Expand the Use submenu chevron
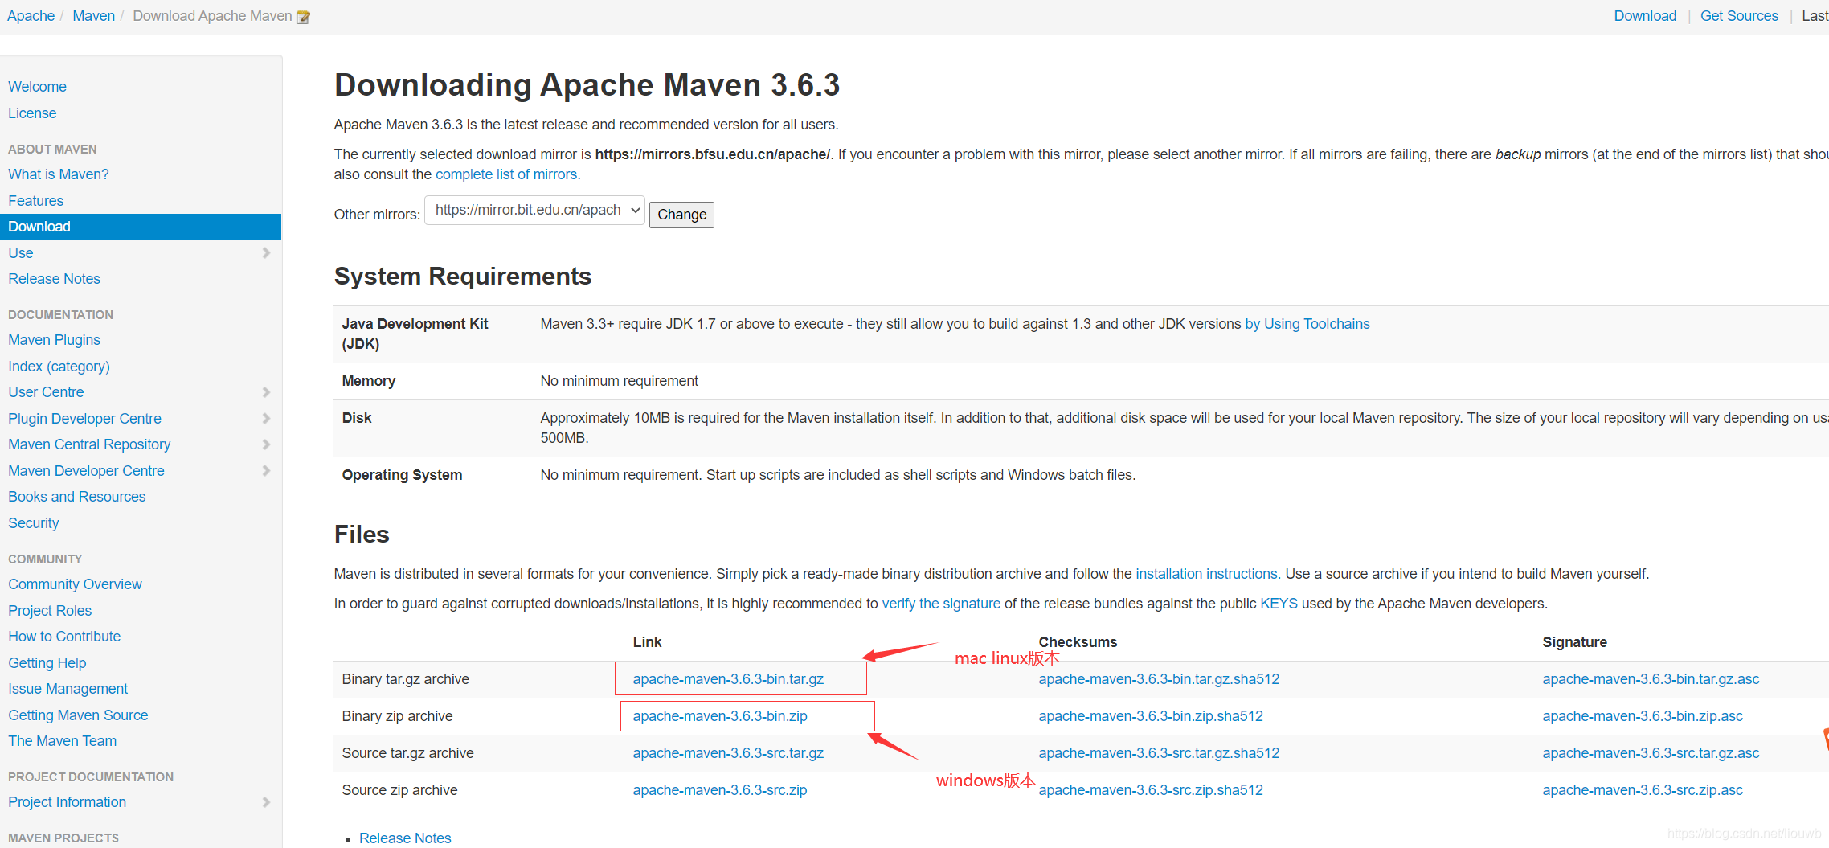 coord(266,253)
